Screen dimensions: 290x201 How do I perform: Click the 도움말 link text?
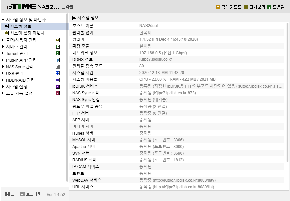[279, 7]
